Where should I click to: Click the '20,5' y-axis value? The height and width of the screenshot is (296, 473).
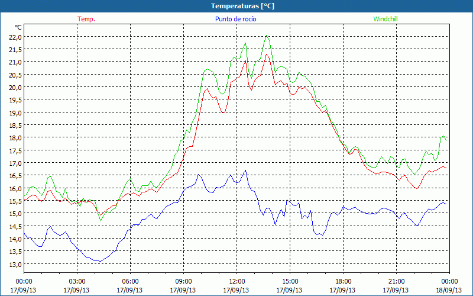pyautogui.click(x=15, y=75)
